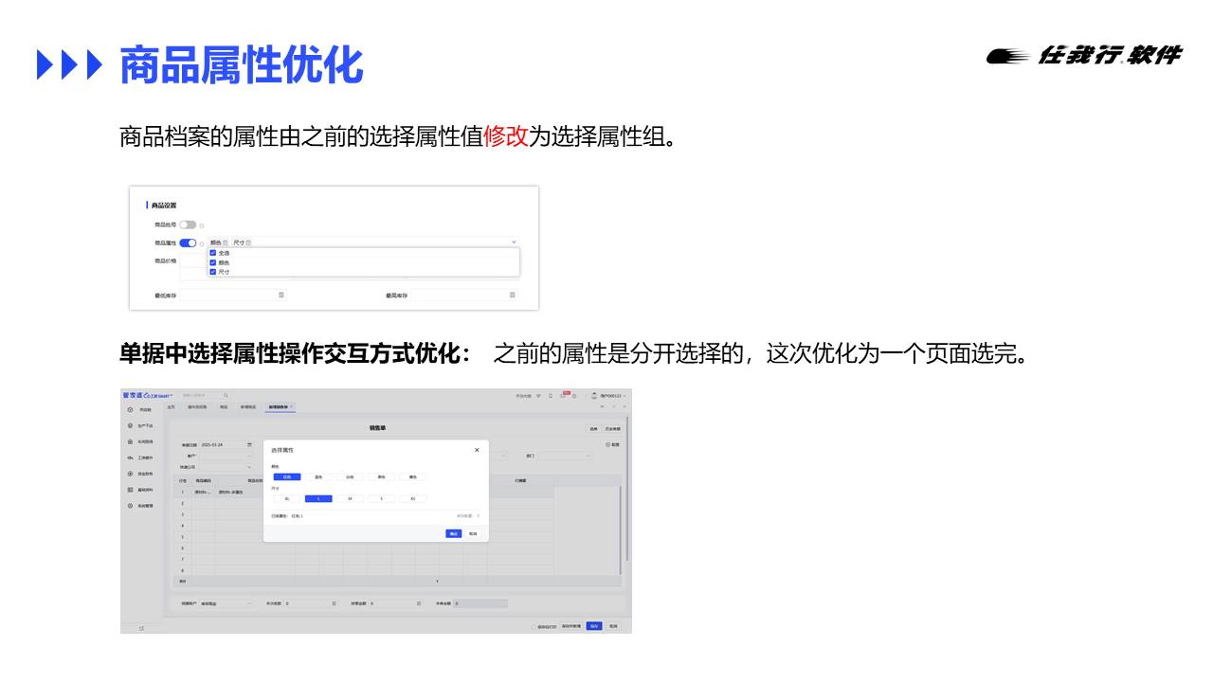Click the notification icon with red badge
Image resolution: width=1213 pixels, height=682 pixels.
563,396
